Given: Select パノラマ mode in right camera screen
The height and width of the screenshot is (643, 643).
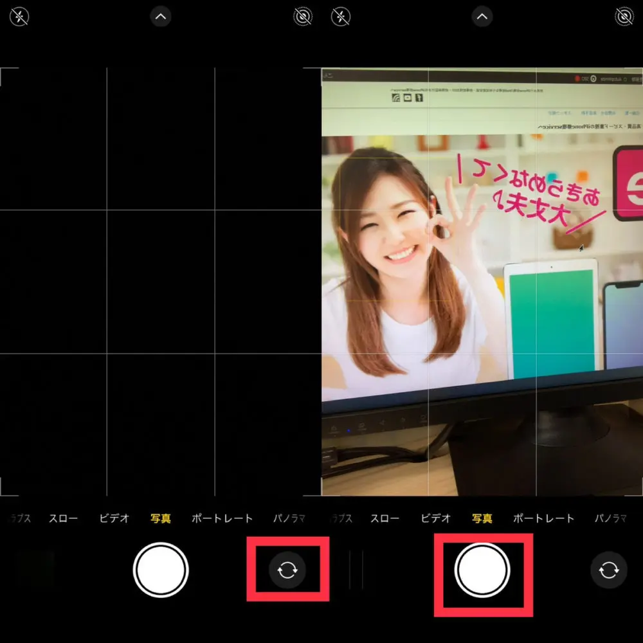Looking at the screenshot, I should [610, 518].
